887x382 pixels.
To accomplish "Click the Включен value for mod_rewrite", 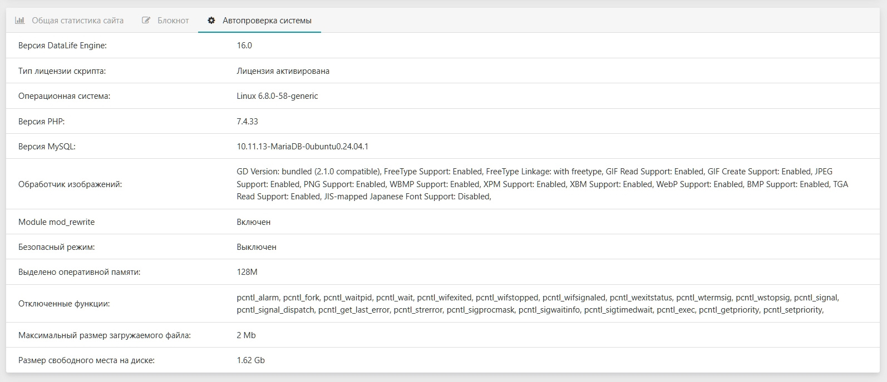I will [x=253, y=222].
